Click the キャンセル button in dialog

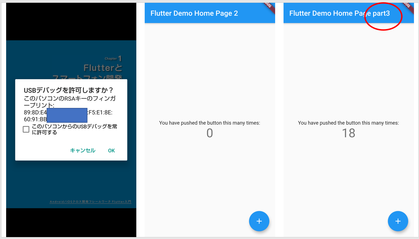tap(83, 151)
